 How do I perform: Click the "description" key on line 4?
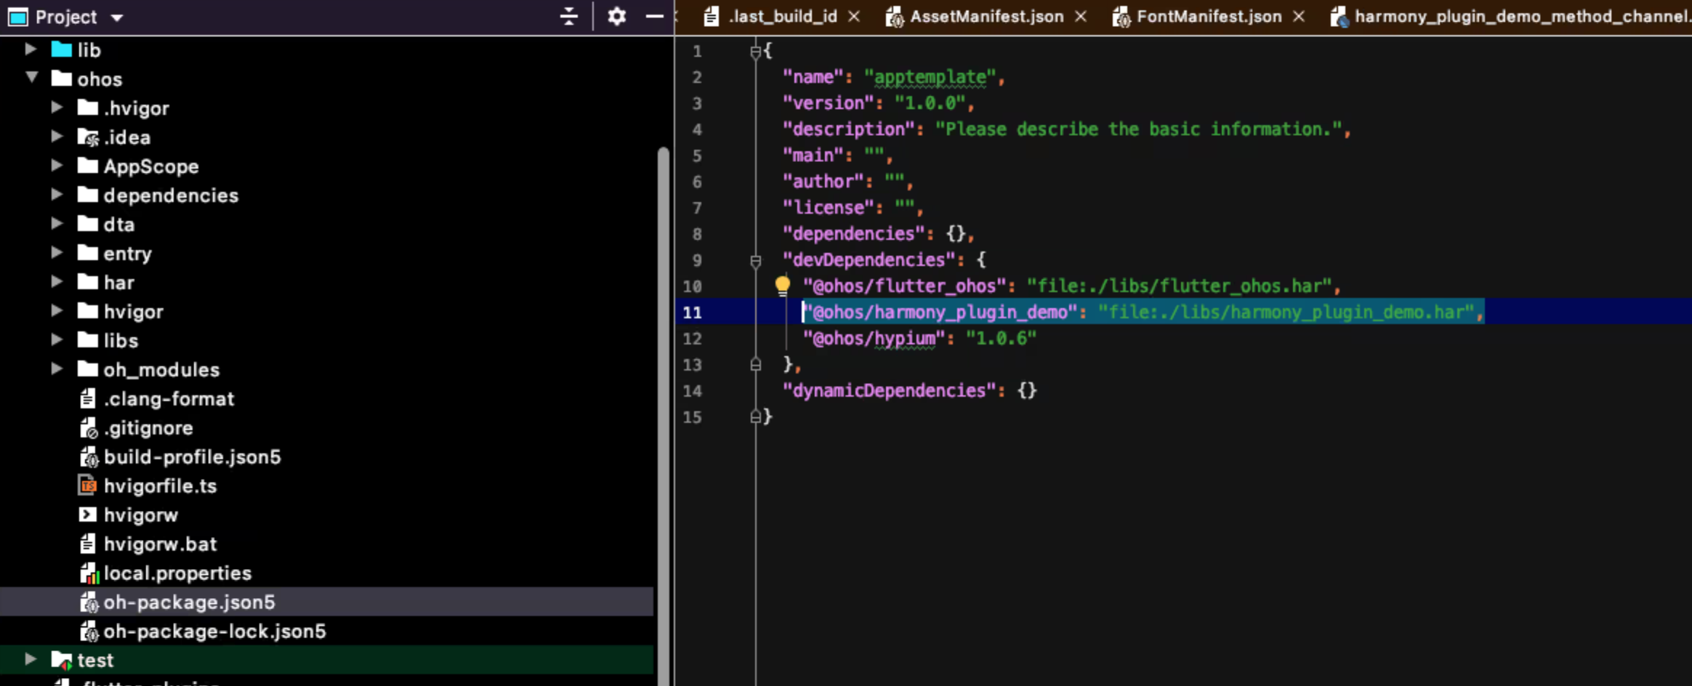click(848, 129)
